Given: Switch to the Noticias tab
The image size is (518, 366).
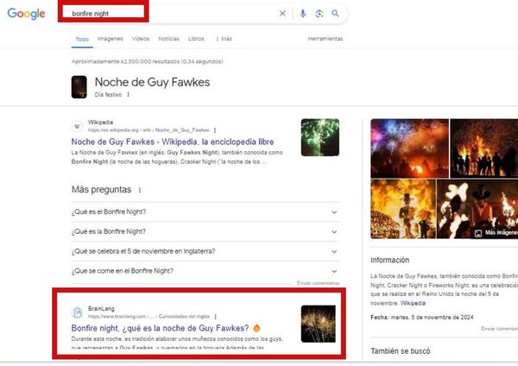Looking at the screenshot, I should 169,39.
